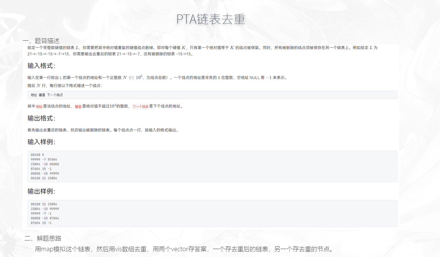
Task: Click the red inline code "键值"
Action: [x=78, y=107]
